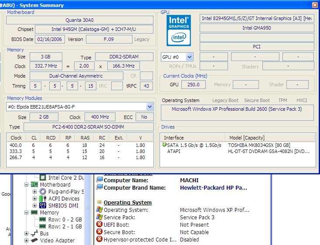Click the green SATA drive status indicator
This screenshot has width=320, height=245.
(164, 145)
